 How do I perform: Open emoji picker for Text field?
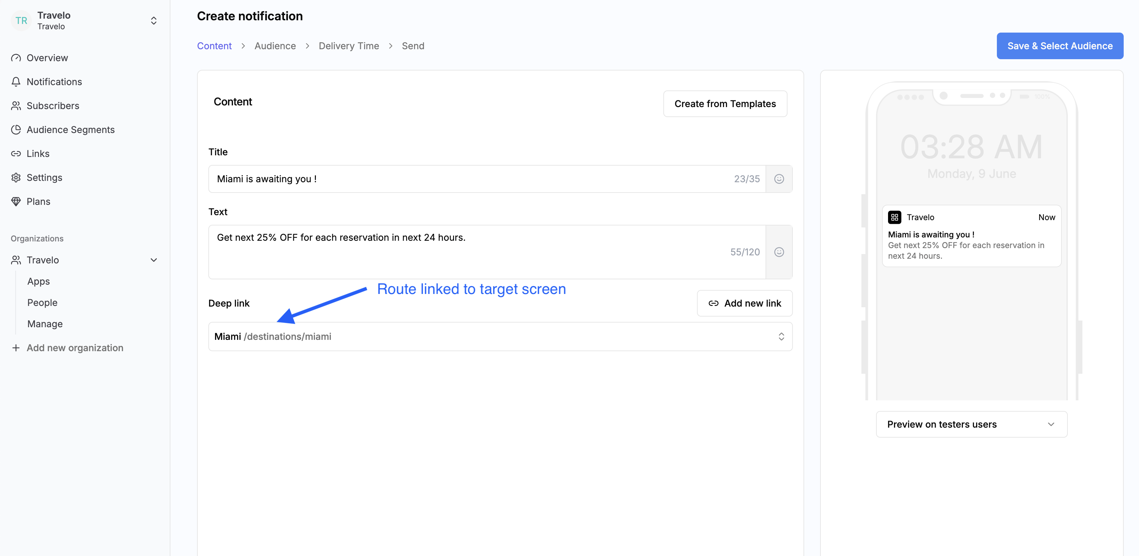click(779, 252)
